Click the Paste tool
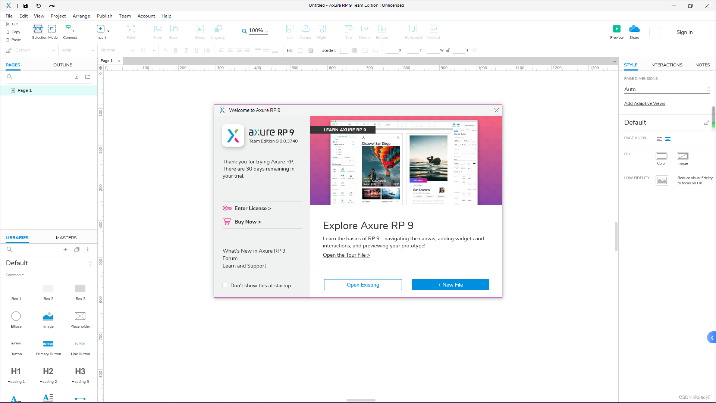The height and width of the screenshot is (403, 716). point(13,40)
